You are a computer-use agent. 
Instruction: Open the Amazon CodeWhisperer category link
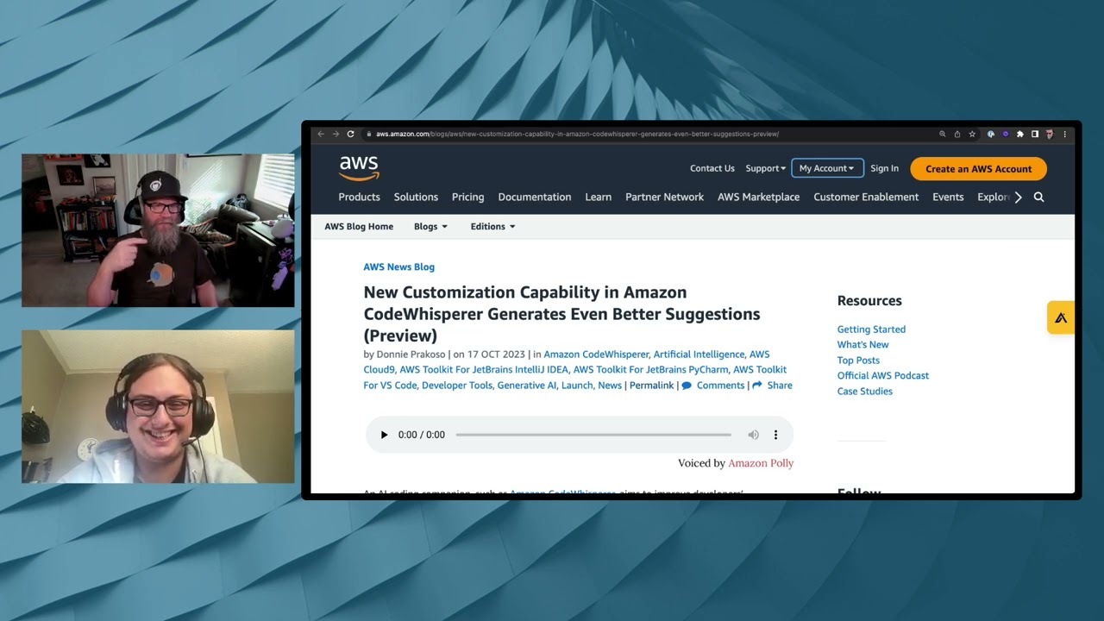click(596, 354)
